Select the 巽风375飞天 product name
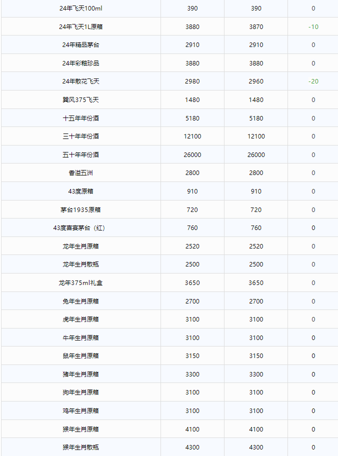This screenshot has width=338, height=456. 80,100
